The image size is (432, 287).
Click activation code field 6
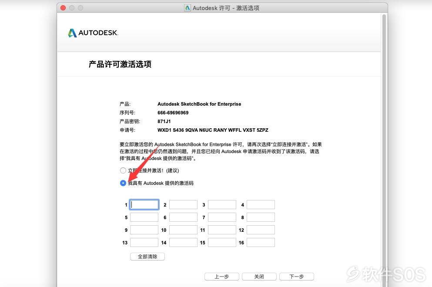pos(183,217)
